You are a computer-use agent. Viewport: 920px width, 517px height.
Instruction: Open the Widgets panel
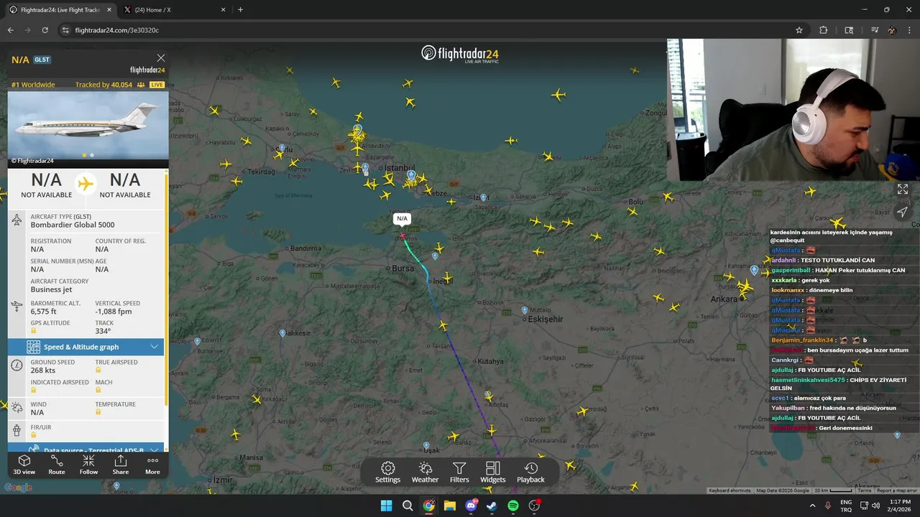[x=492, y=472]
